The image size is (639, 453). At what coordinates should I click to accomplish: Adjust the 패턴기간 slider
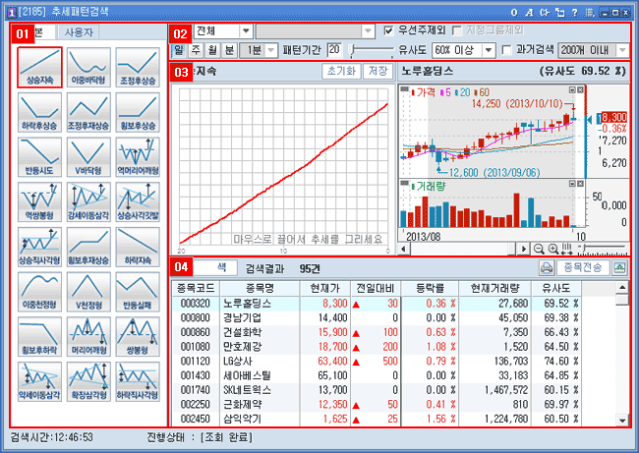[x=357, y=50]
